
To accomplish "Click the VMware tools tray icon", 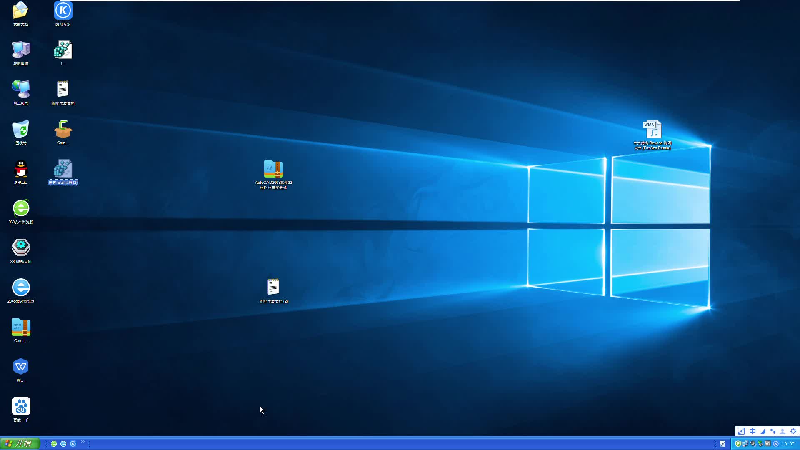I will [768, 444].
